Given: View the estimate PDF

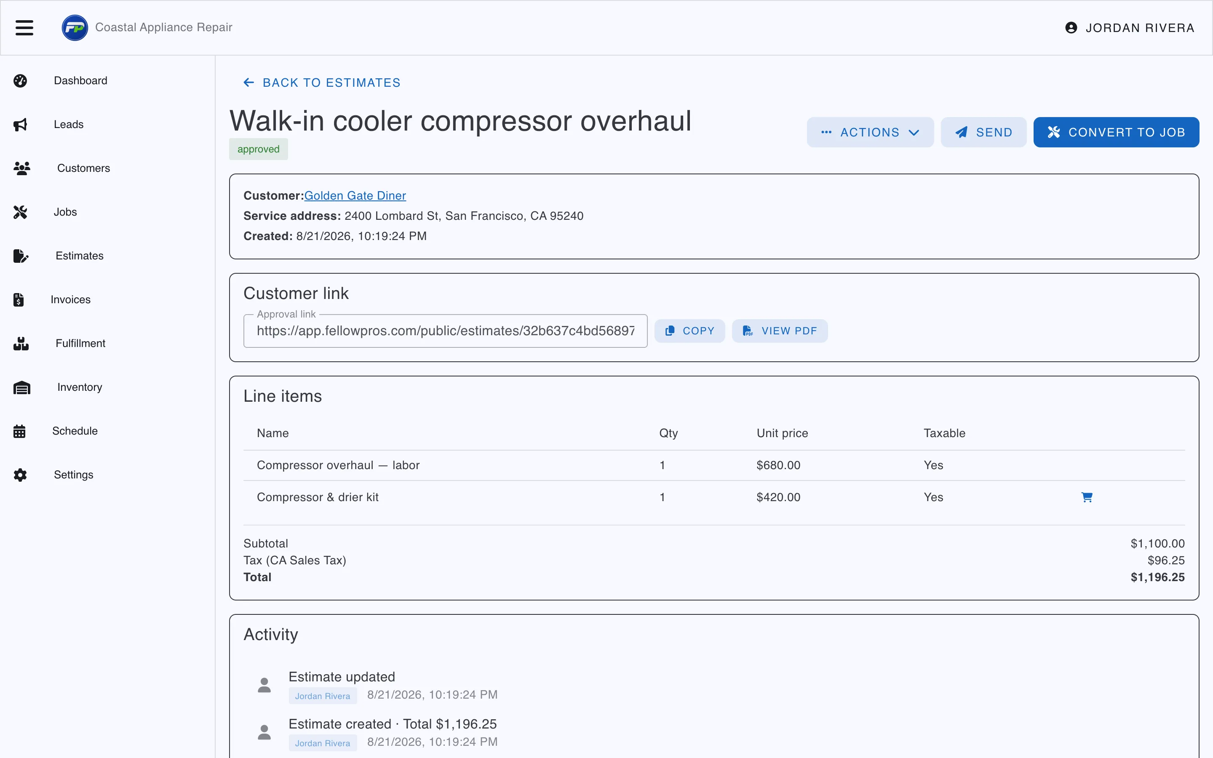Looking at the screenshot, I should tap(780, 331).
